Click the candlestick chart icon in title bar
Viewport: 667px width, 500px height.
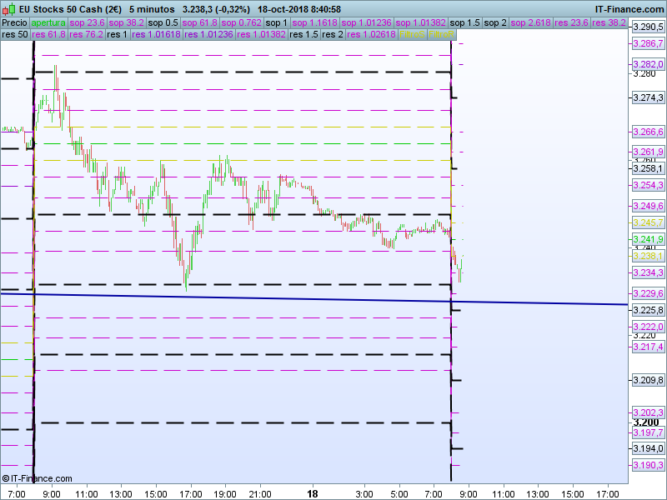click(x=8, y=9)
